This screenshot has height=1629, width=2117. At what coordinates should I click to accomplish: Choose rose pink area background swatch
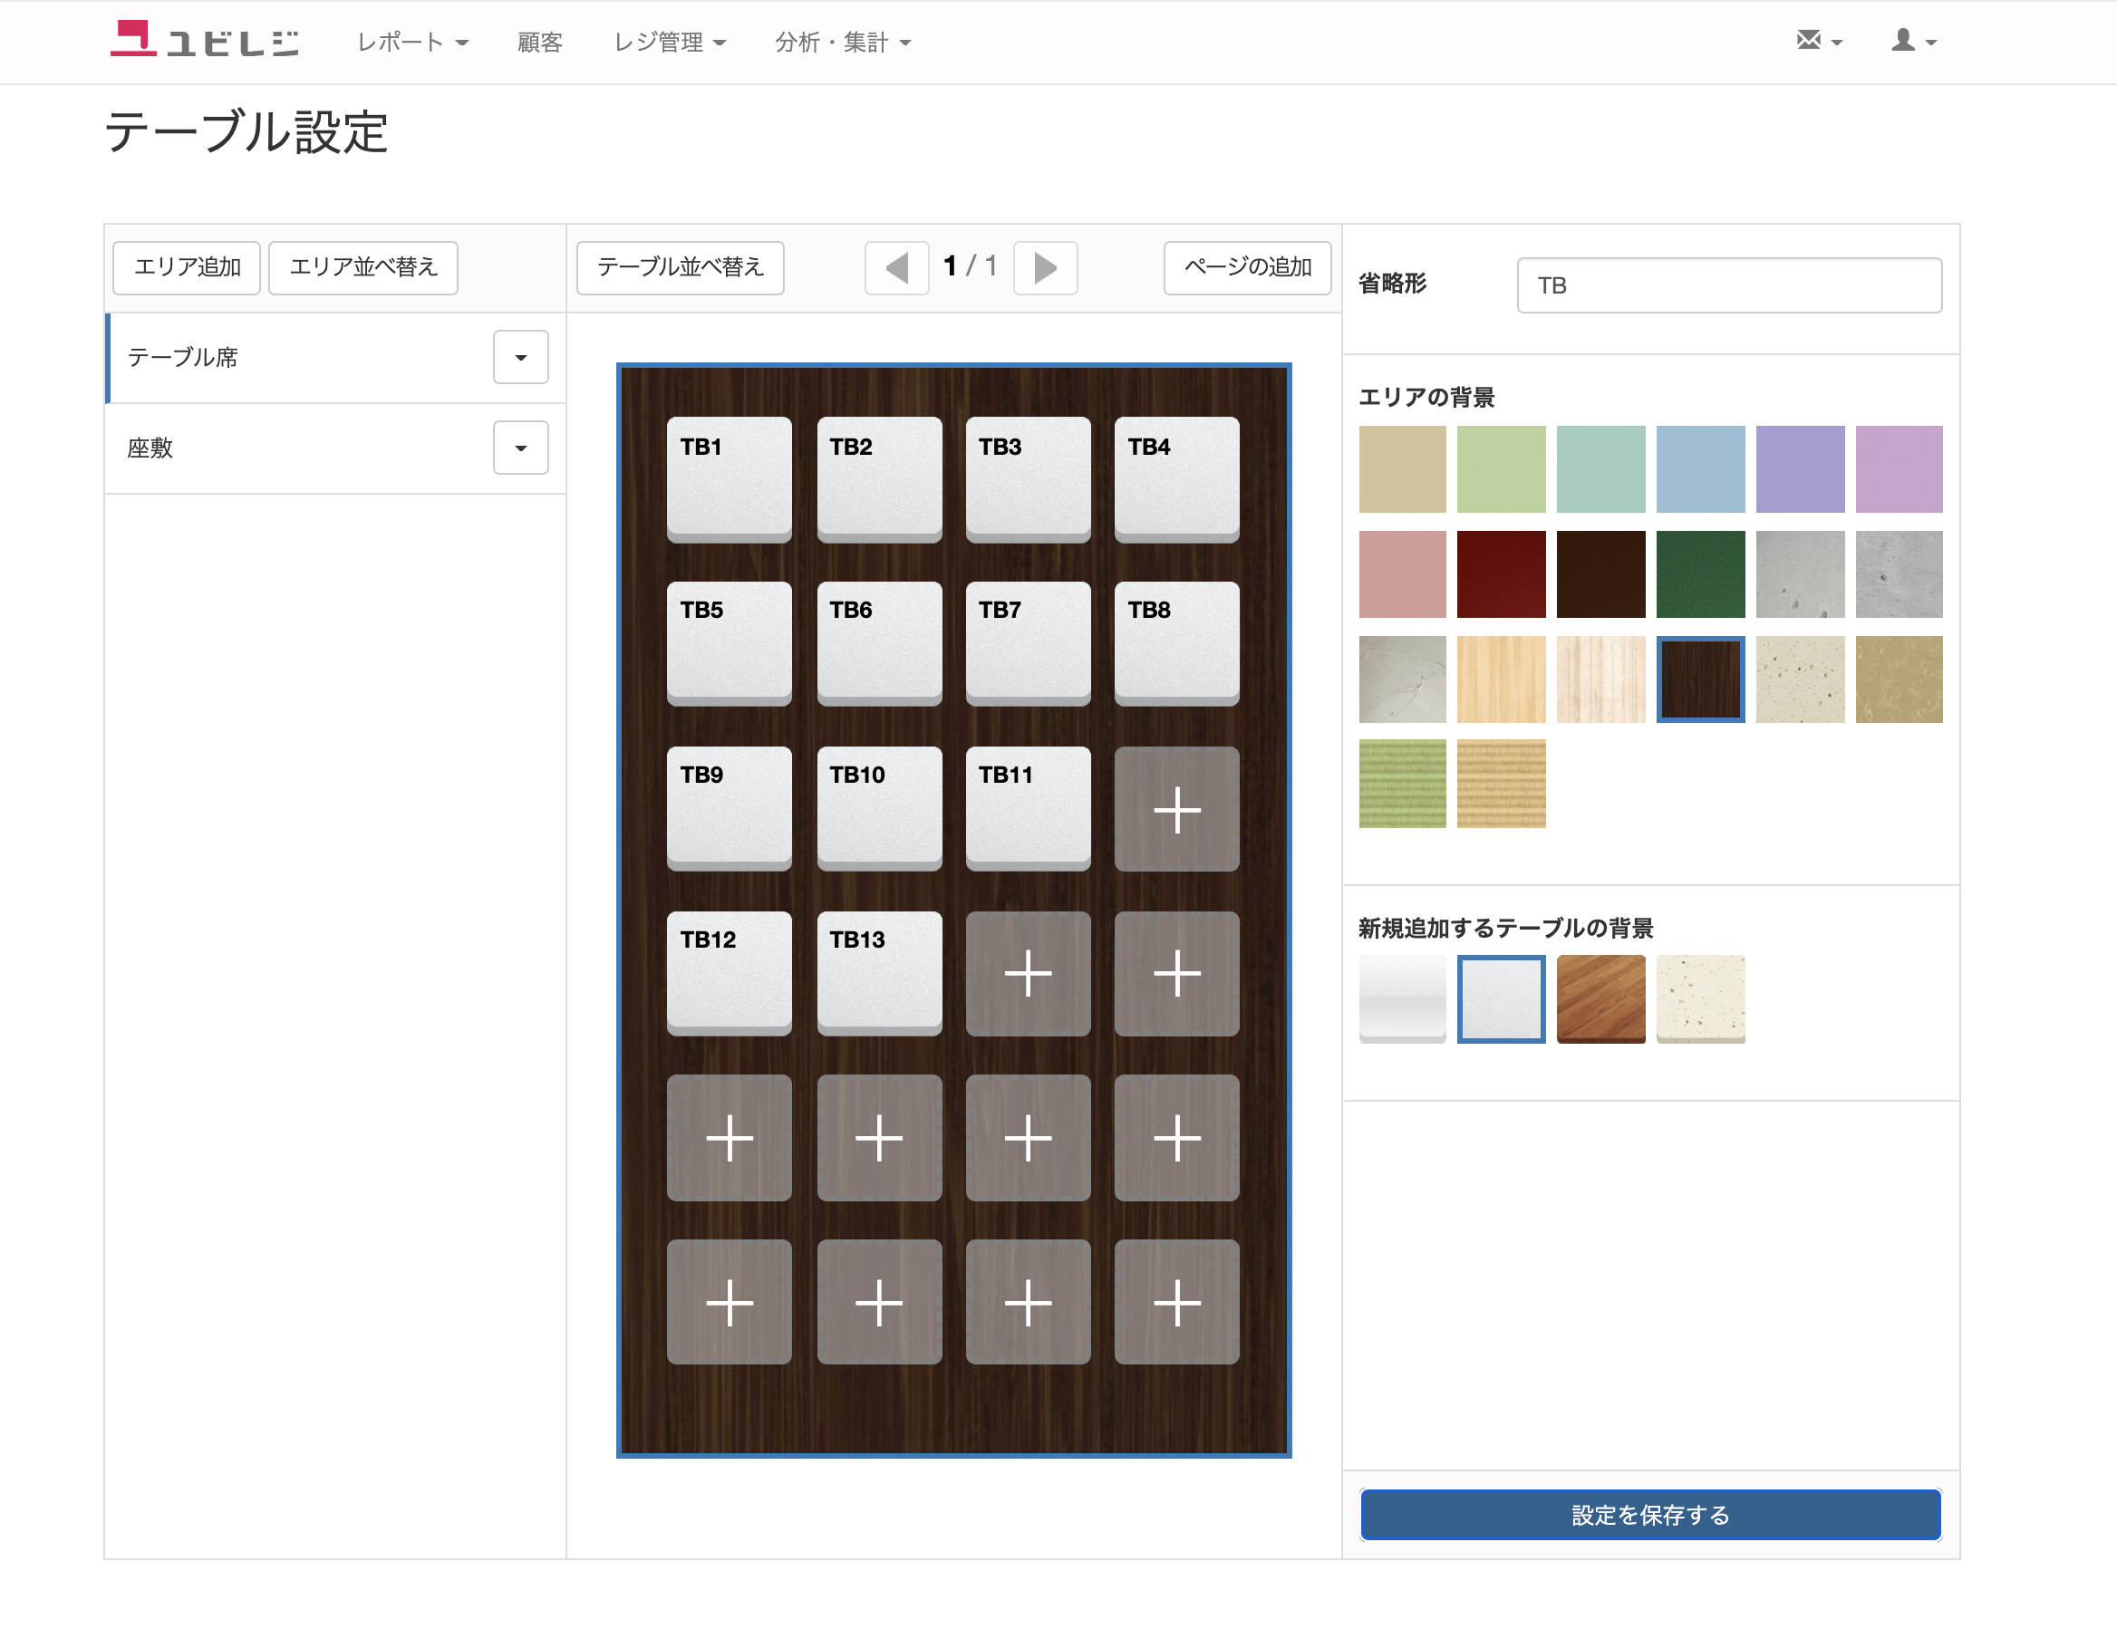click(x=1402, y=574)
